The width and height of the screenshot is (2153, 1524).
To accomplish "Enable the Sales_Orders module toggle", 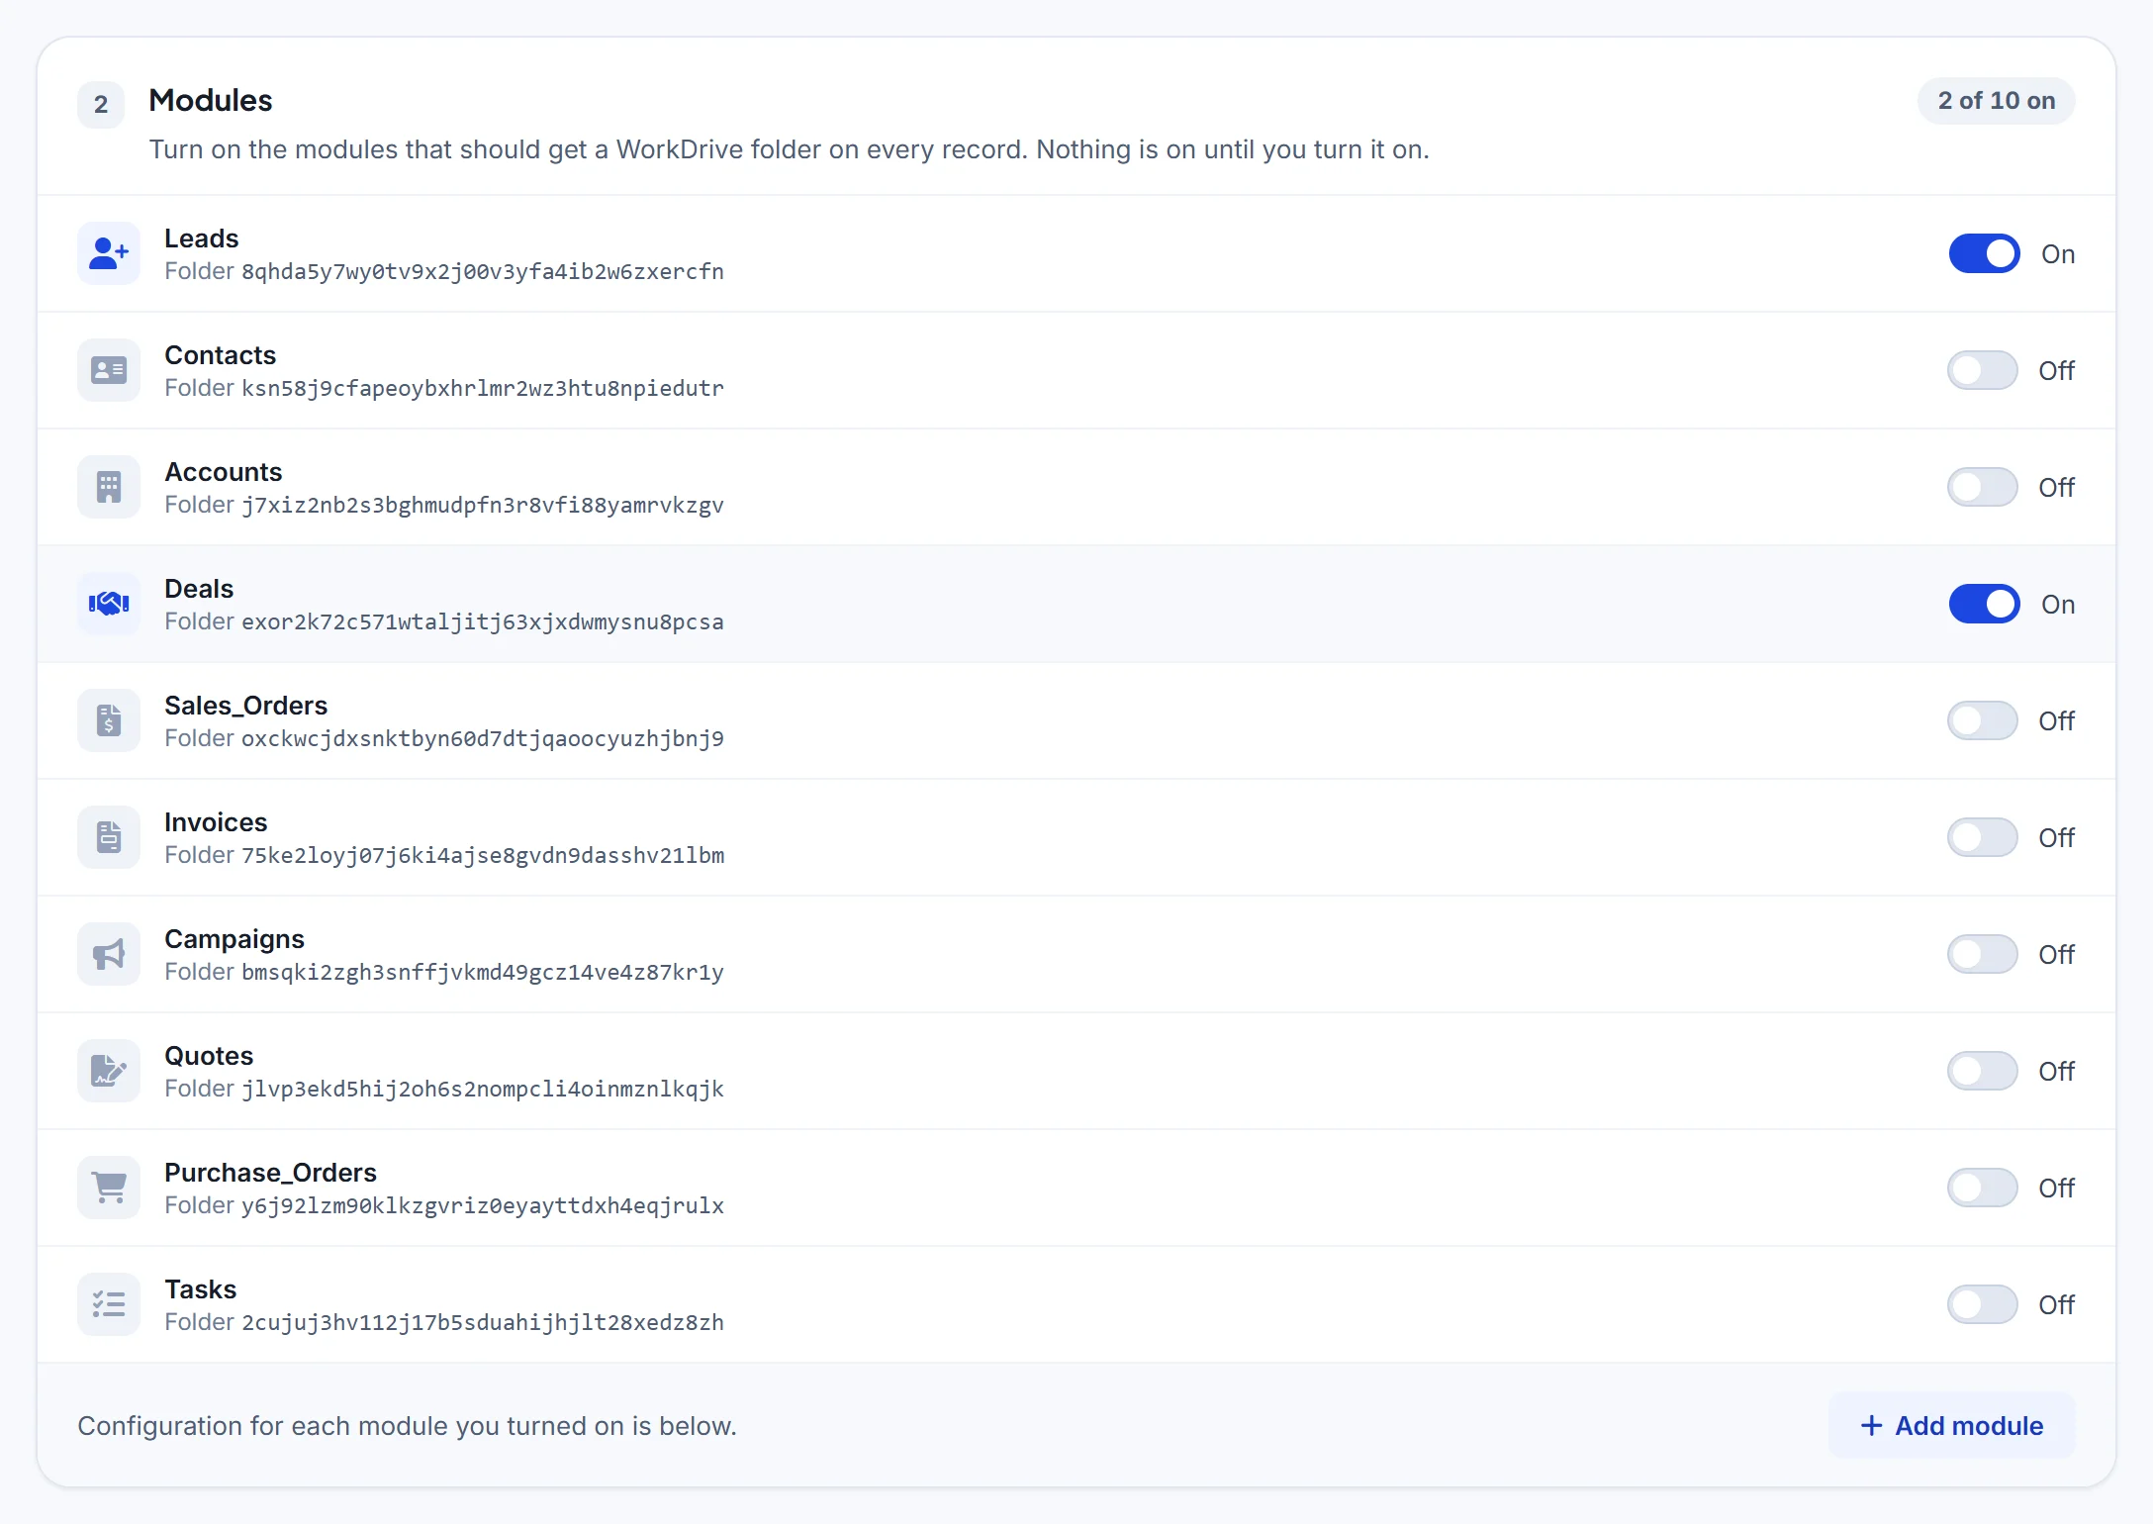I will (x=1983, y=720).
